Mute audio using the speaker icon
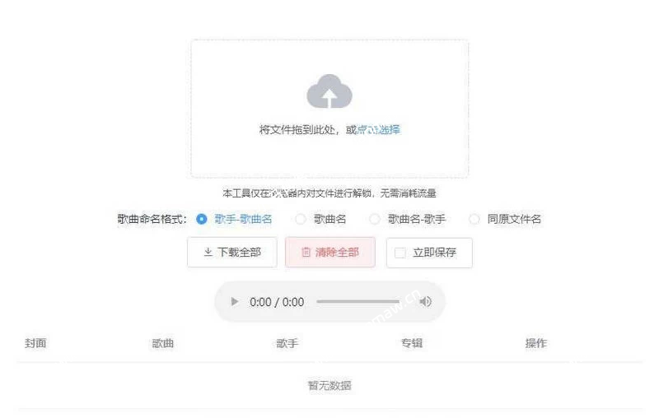 [425, 302]
